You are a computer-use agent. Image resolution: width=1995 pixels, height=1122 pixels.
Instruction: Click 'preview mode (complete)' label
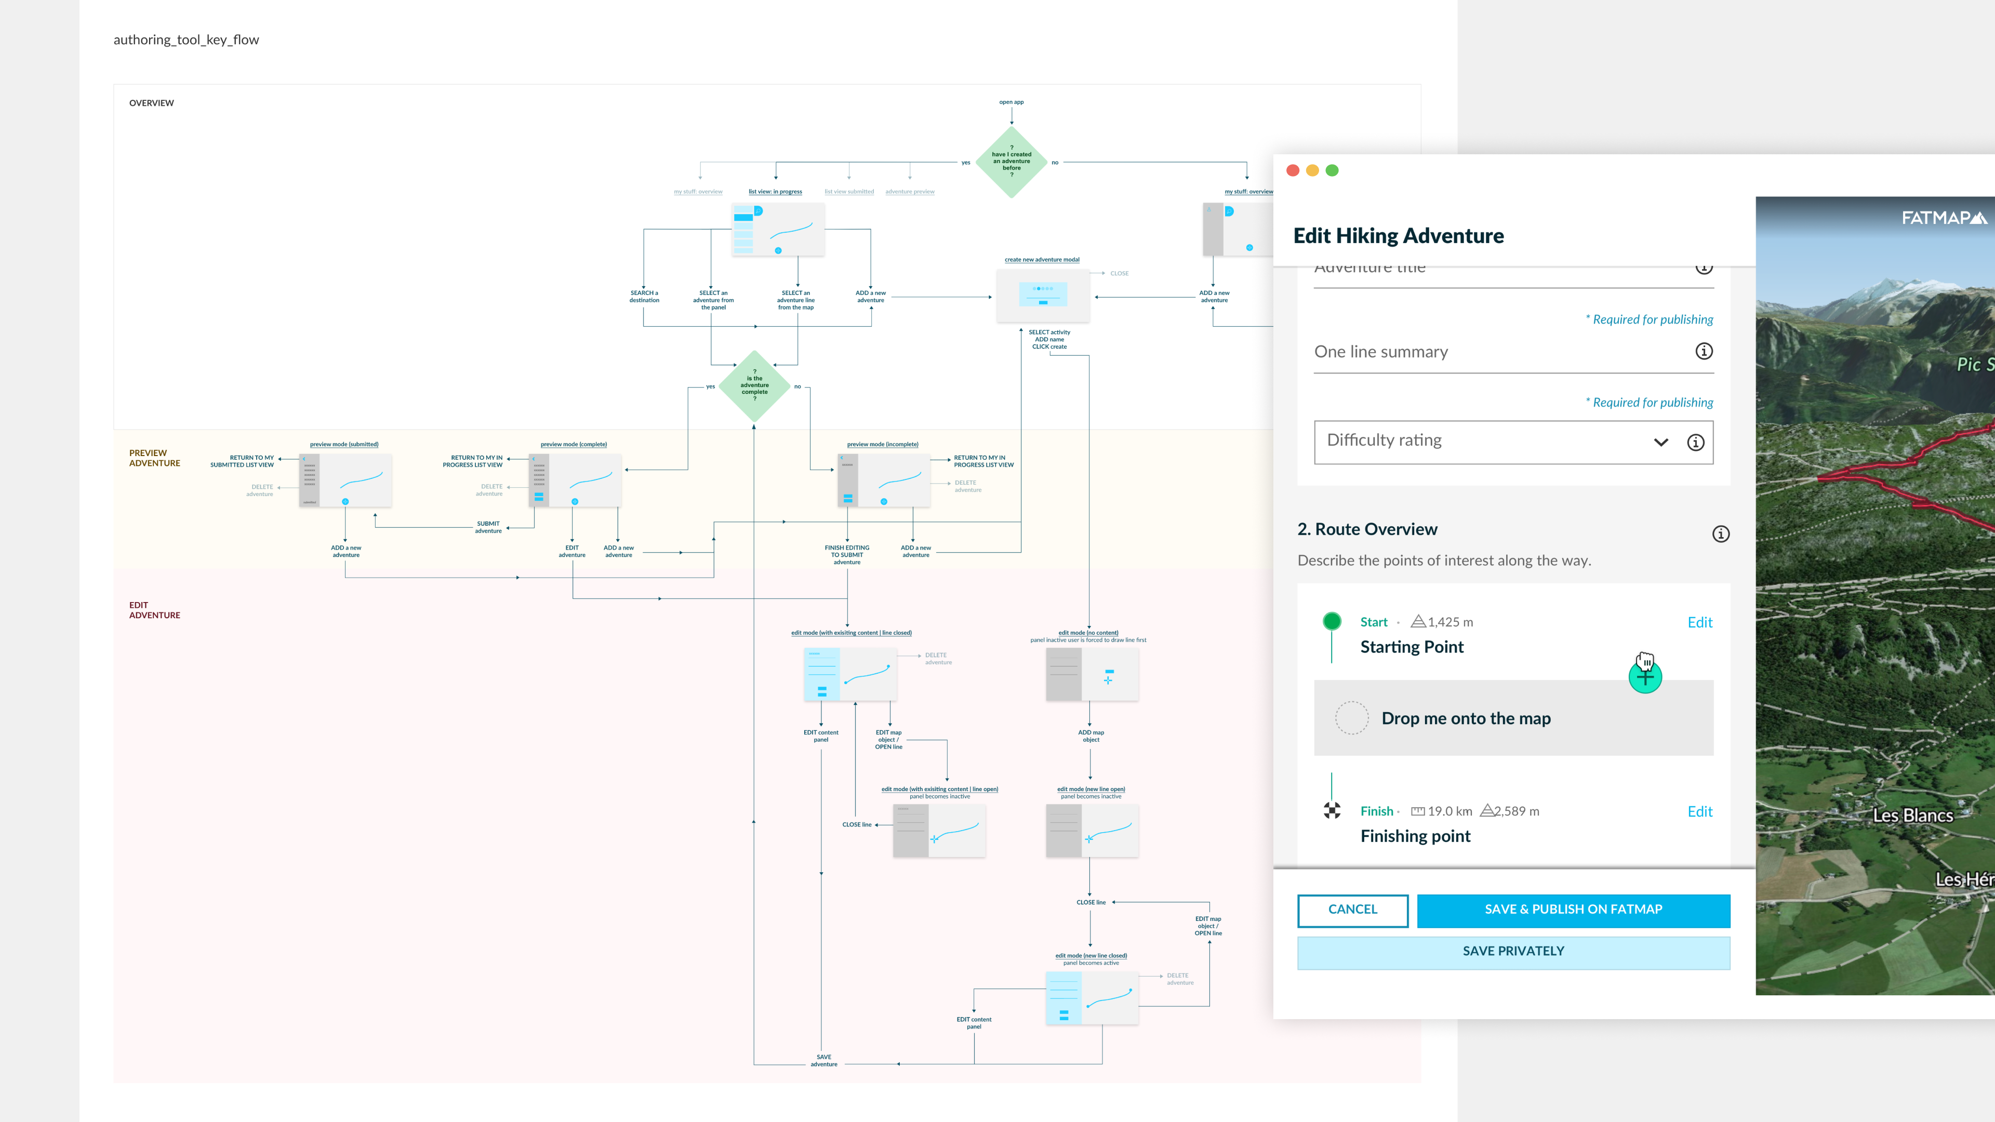click(573, 445)
